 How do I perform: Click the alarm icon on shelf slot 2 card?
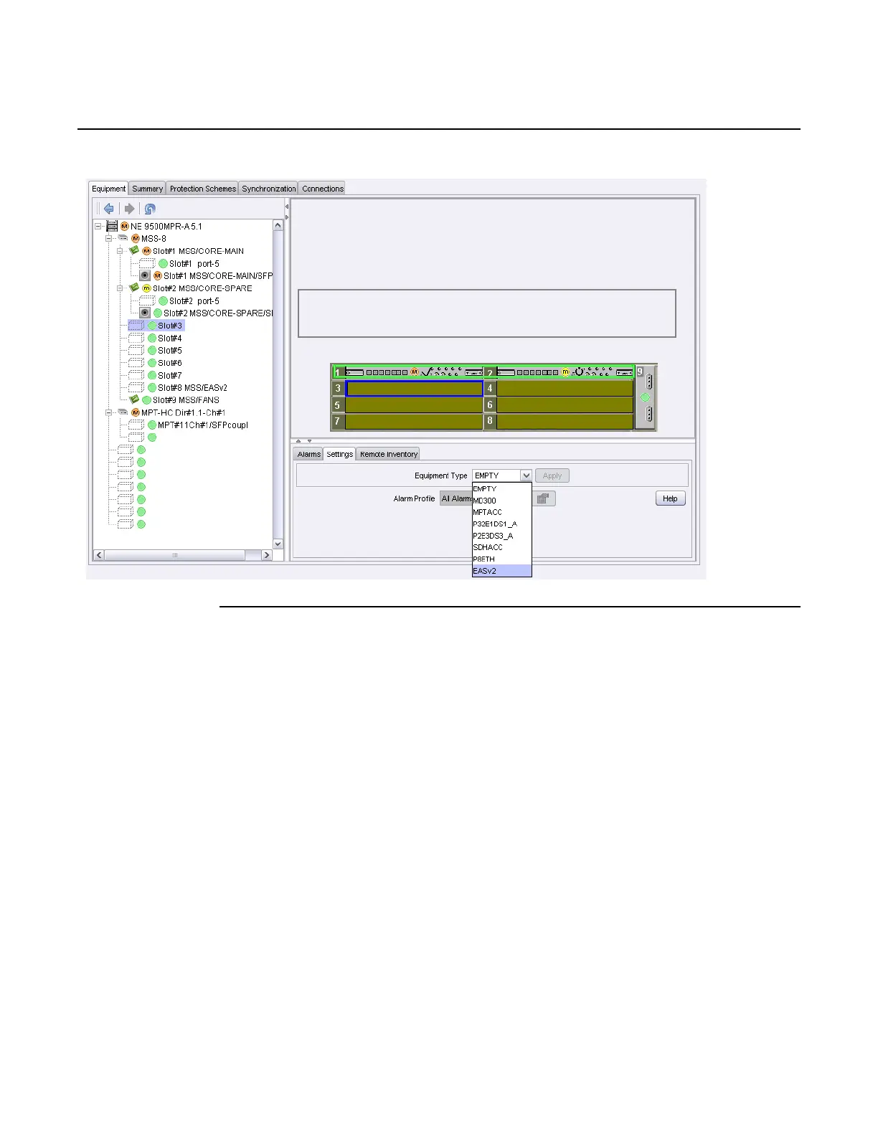[565, 372]
